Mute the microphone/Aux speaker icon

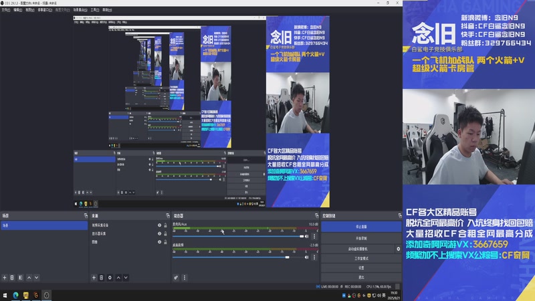tap(307, 236)
